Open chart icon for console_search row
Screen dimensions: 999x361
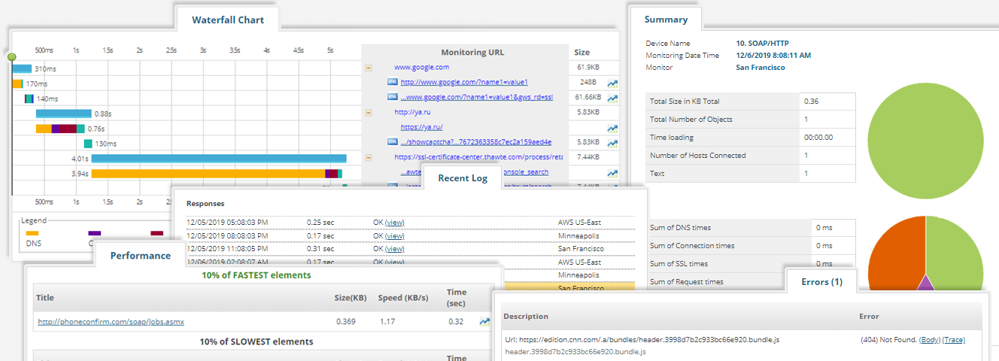613,173
